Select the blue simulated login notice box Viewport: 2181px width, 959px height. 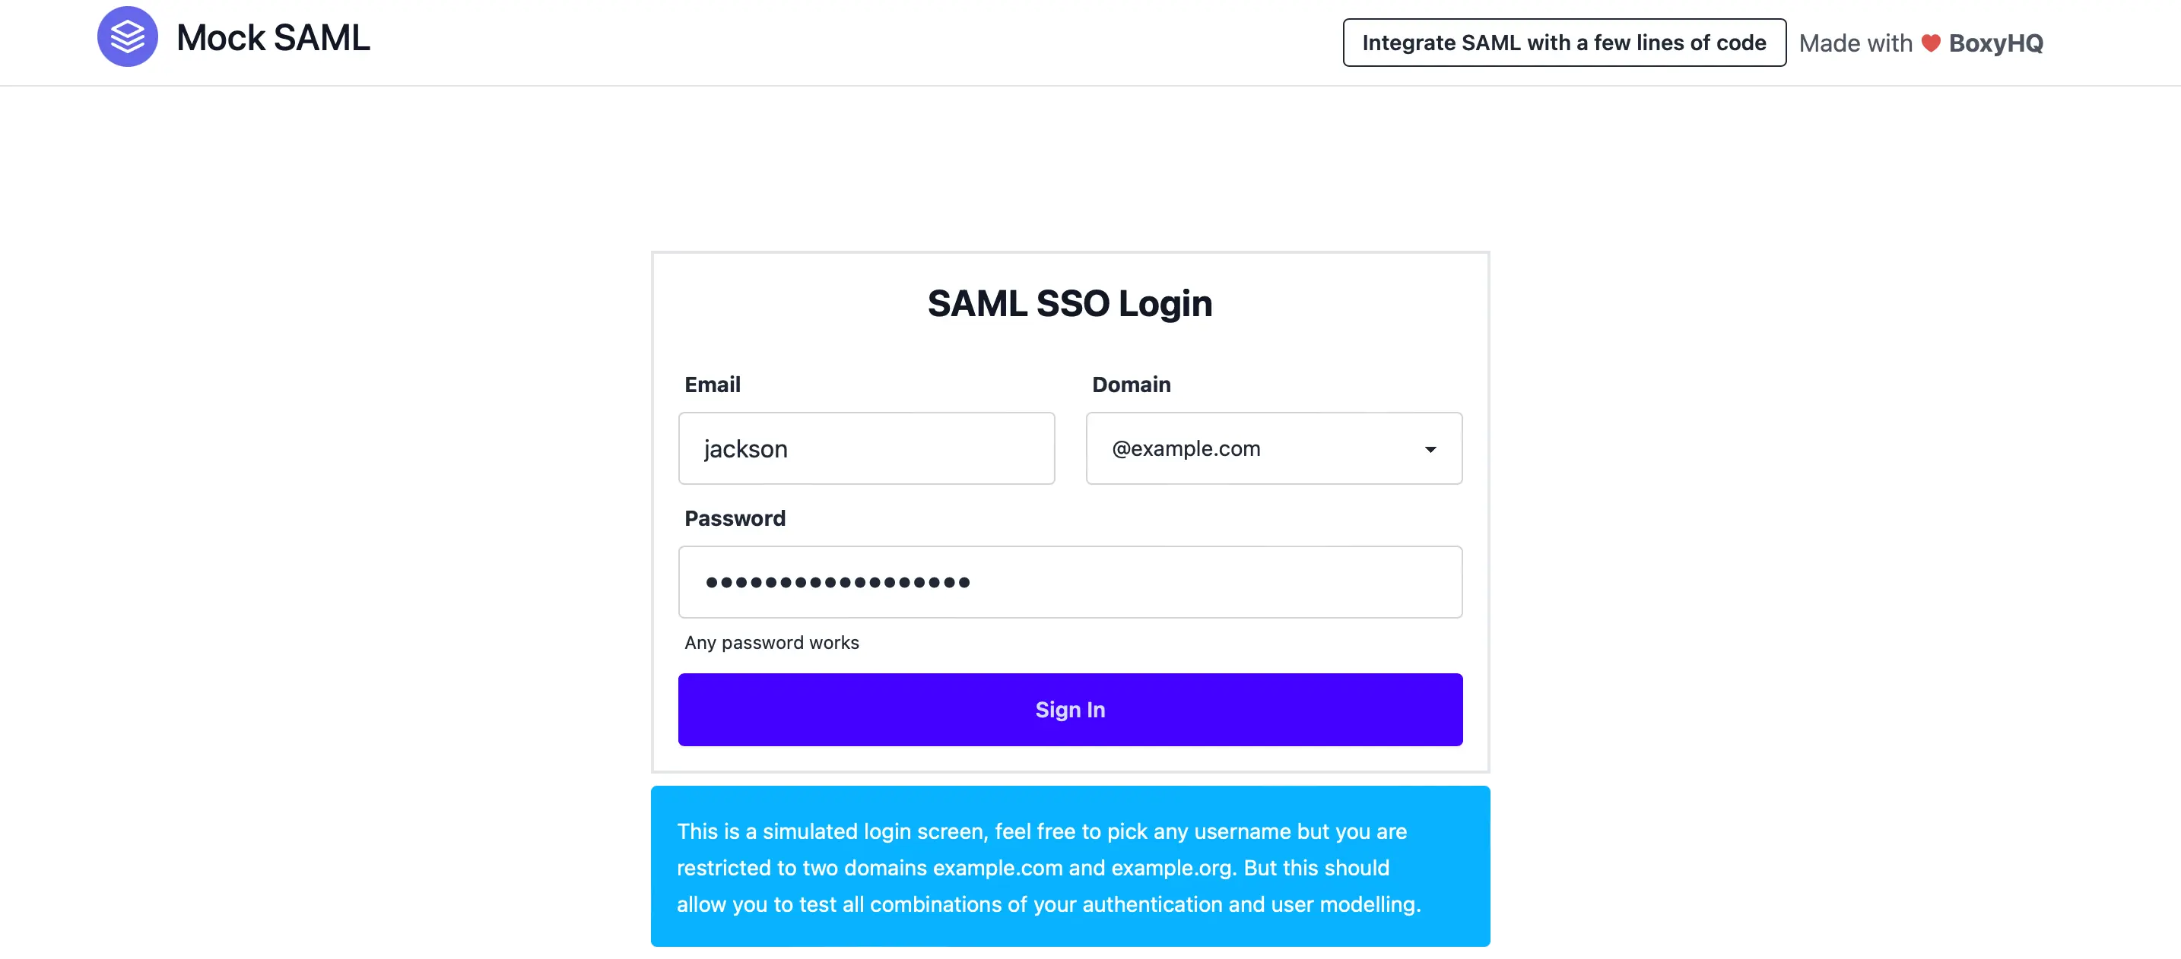coord(1069,867)
